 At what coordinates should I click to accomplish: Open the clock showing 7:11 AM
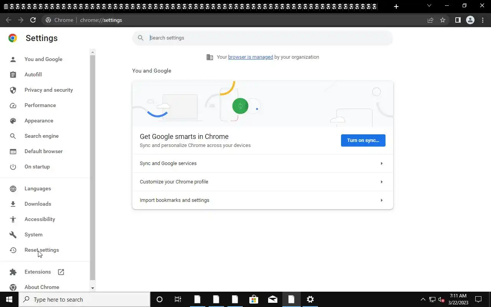tap(458, 299)
